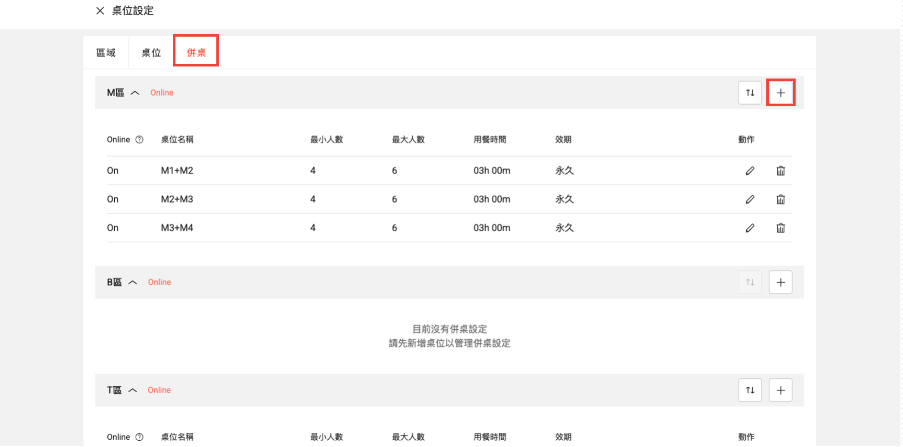Collapse the M區 section chevron
Screen dimensions: 903x447
tap(135, 93)
